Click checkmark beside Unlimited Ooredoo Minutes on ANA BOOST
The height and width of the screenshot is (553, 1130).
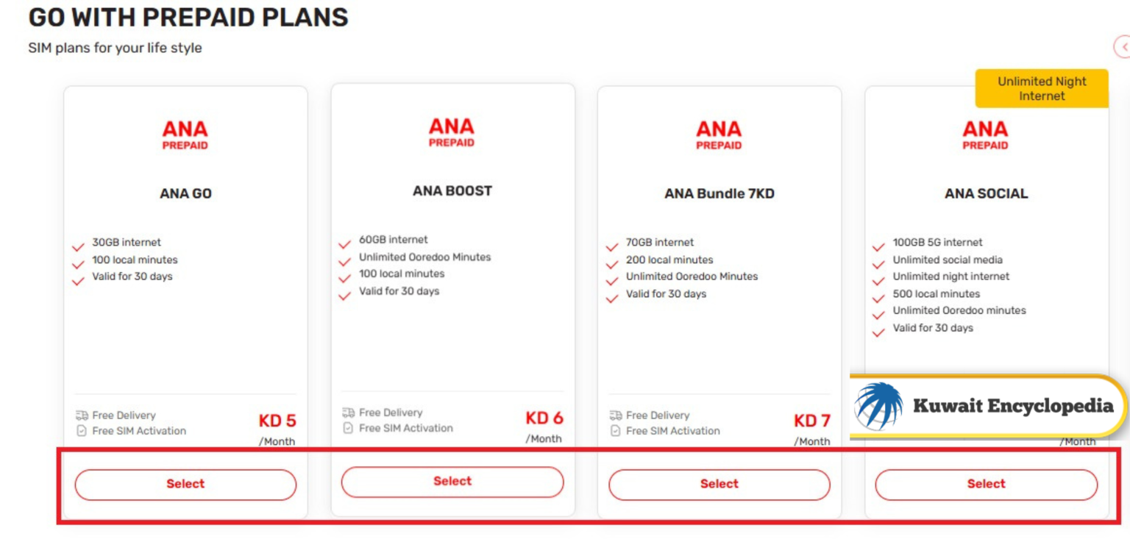344,260
